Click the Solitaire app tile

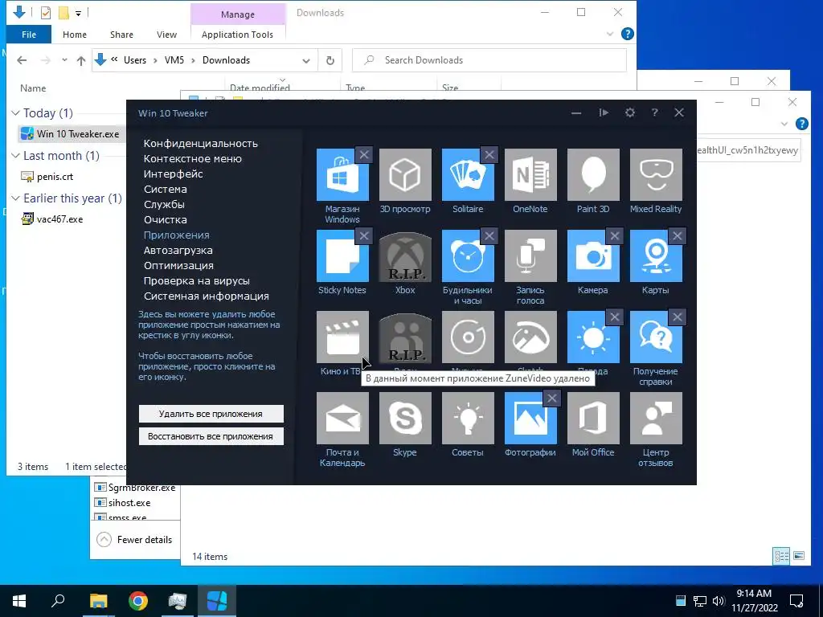(x=468, y=174)
